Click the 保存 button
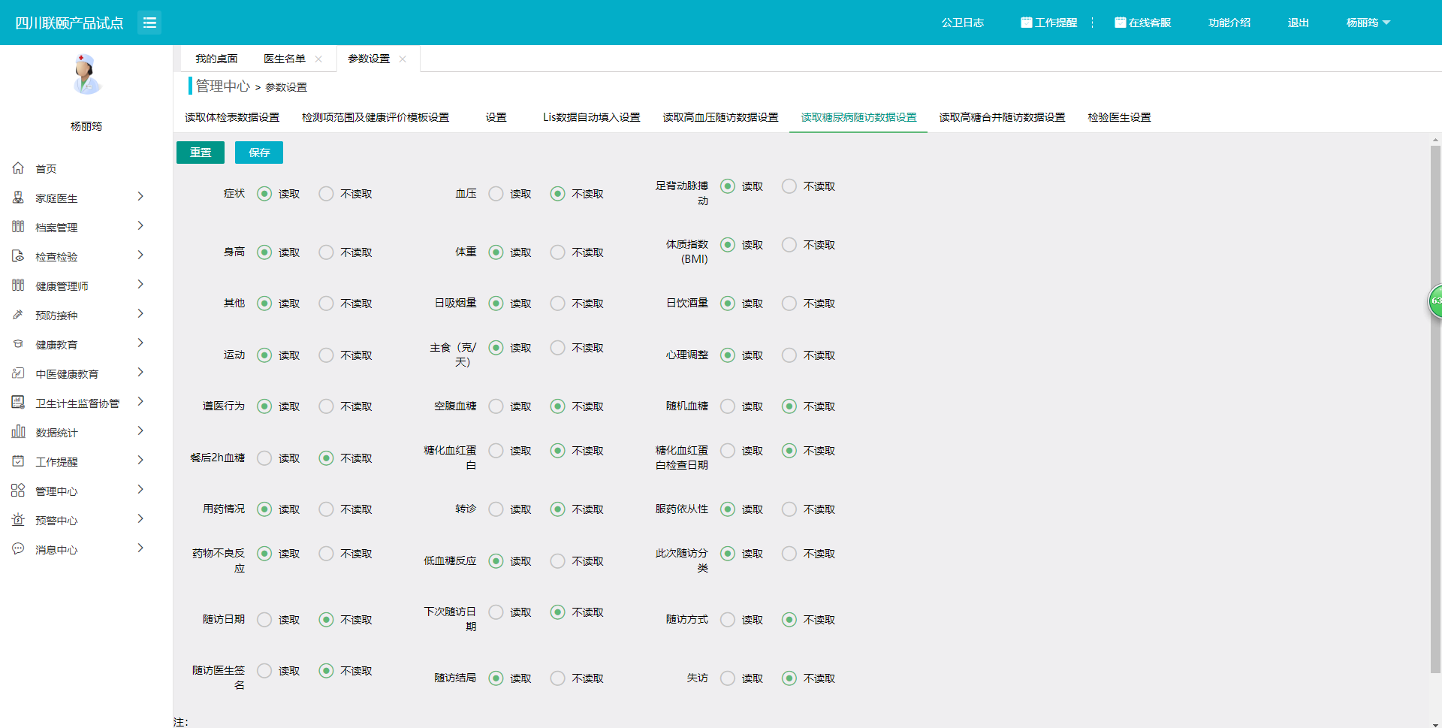The height and width of the screenshot is (728, 1442). (x=259, y=153)
